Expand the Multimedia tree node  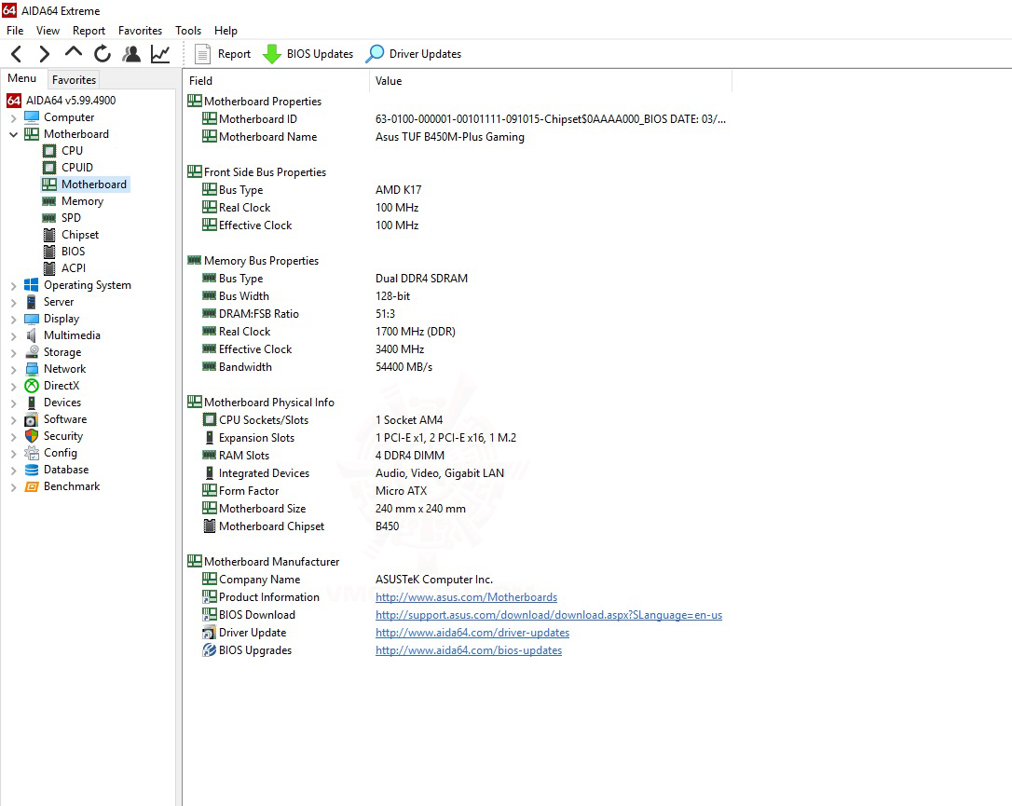(x=14, y=336)
